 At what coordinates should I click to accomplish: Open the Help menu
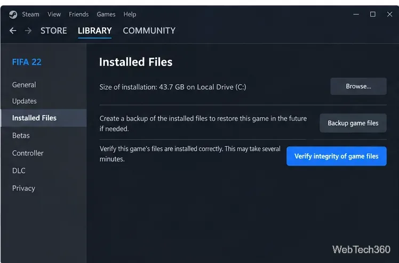[x=130, y=14]
